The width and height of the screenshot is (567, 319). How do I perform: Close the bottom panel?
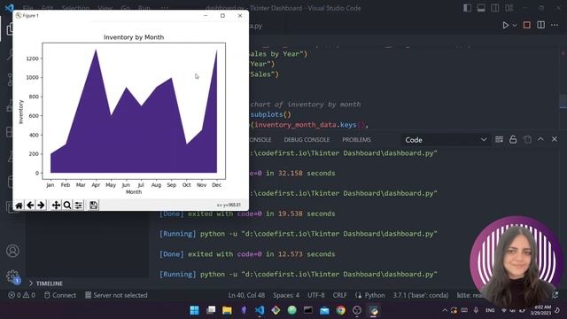pyautogui.click(x=555, y=139)
